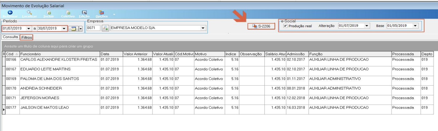The width and height of the screenshot is (438, 131).
Task: Click admission date 16.03.2018
Action: 296,108
